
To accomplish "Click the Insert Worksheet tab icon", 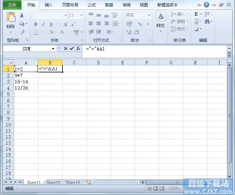I will tap(88, 182).
